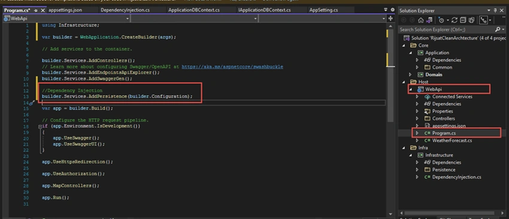This screenshot has height=219, width=509.
Task: Place cursor on line 15 builder.Build()
Action: click(x=77, y=109)
